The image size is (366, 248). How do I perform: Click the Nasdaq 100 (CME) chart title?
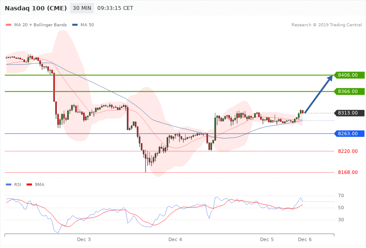[x=36, y=8]
